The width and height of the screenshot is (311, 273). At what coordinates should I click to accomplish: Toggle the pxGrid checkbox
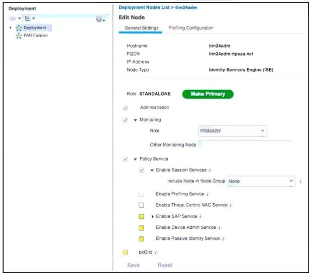point(125,252)
